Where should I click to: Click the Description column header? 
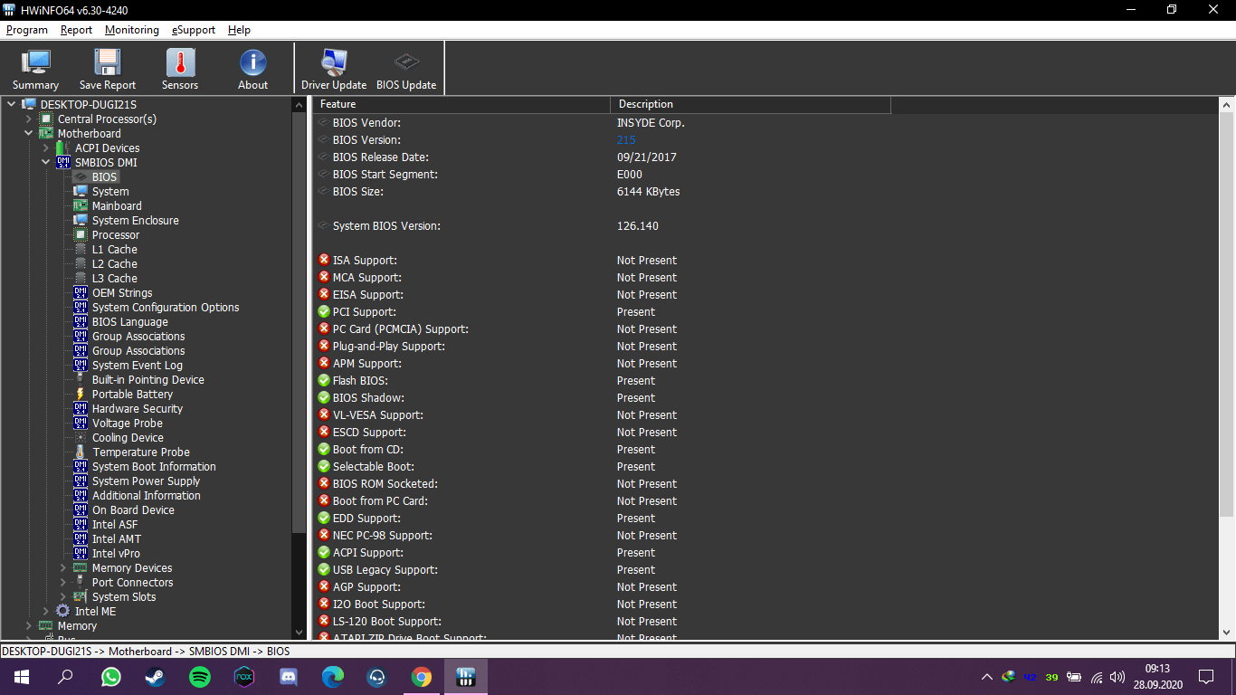click(x=750, y=104)
